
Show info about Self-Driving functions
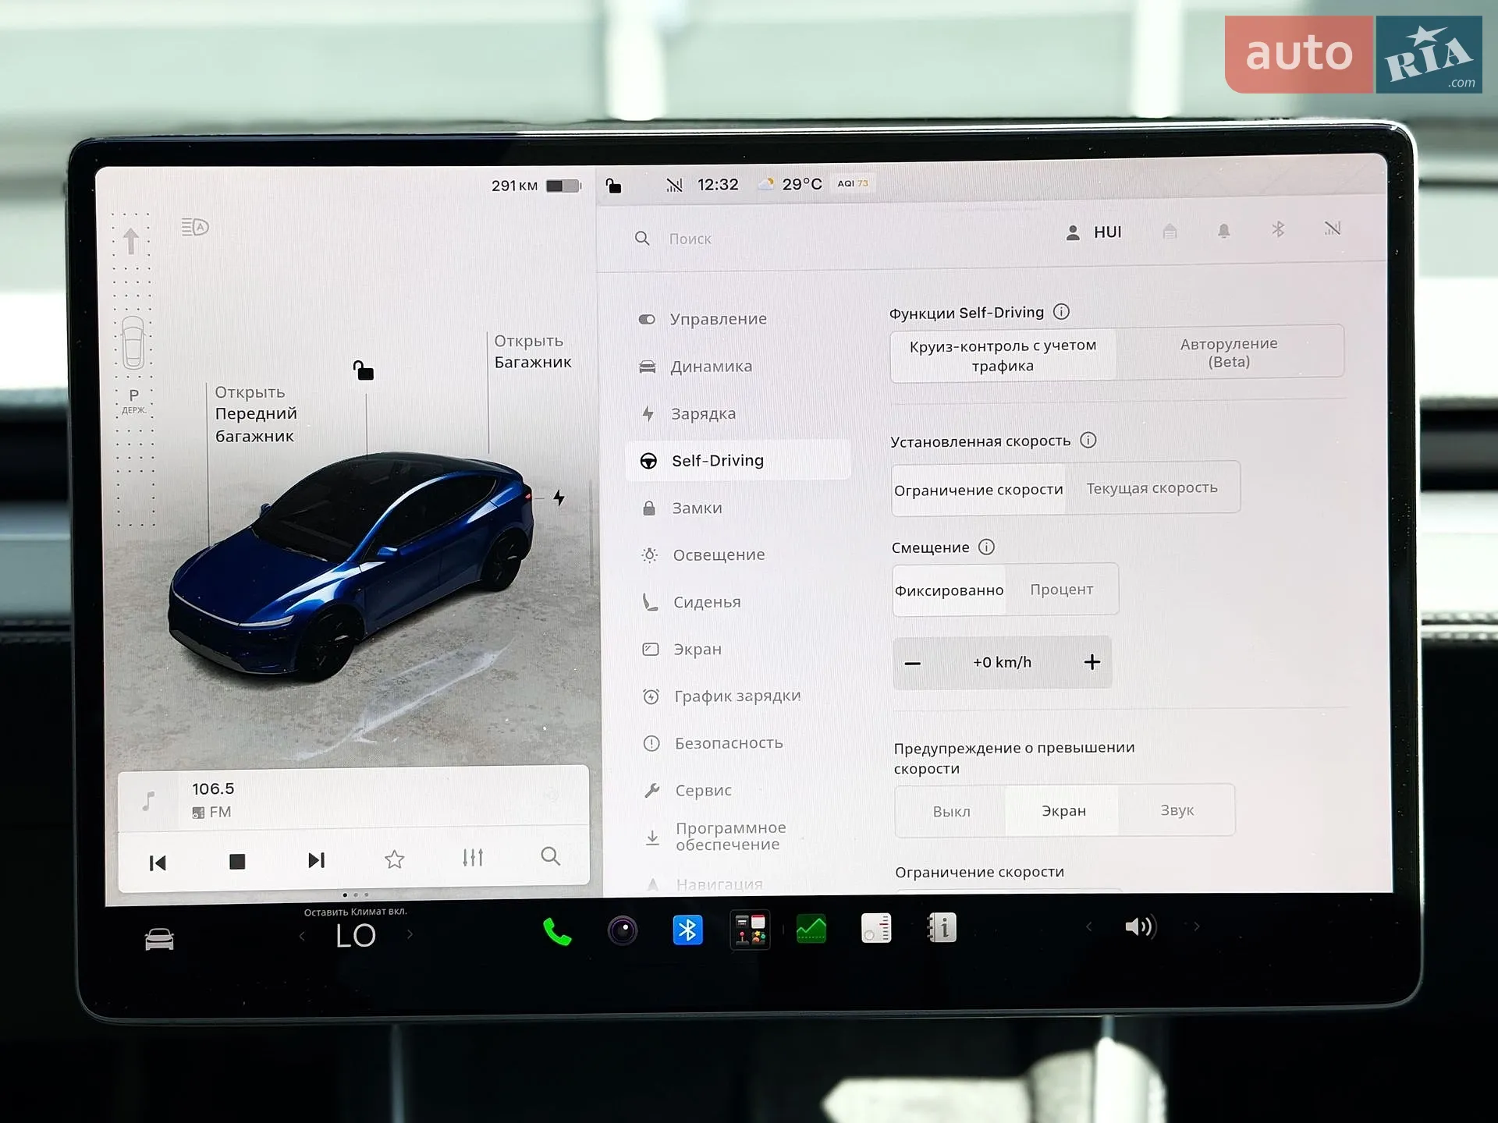pyautogui.click(x=1061, y=312)
